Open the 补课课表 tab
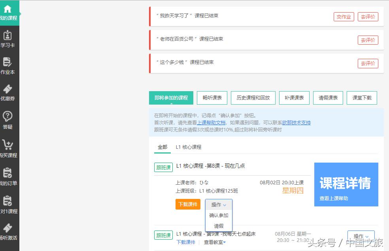 pyautogui.click(x=294, y=97)
